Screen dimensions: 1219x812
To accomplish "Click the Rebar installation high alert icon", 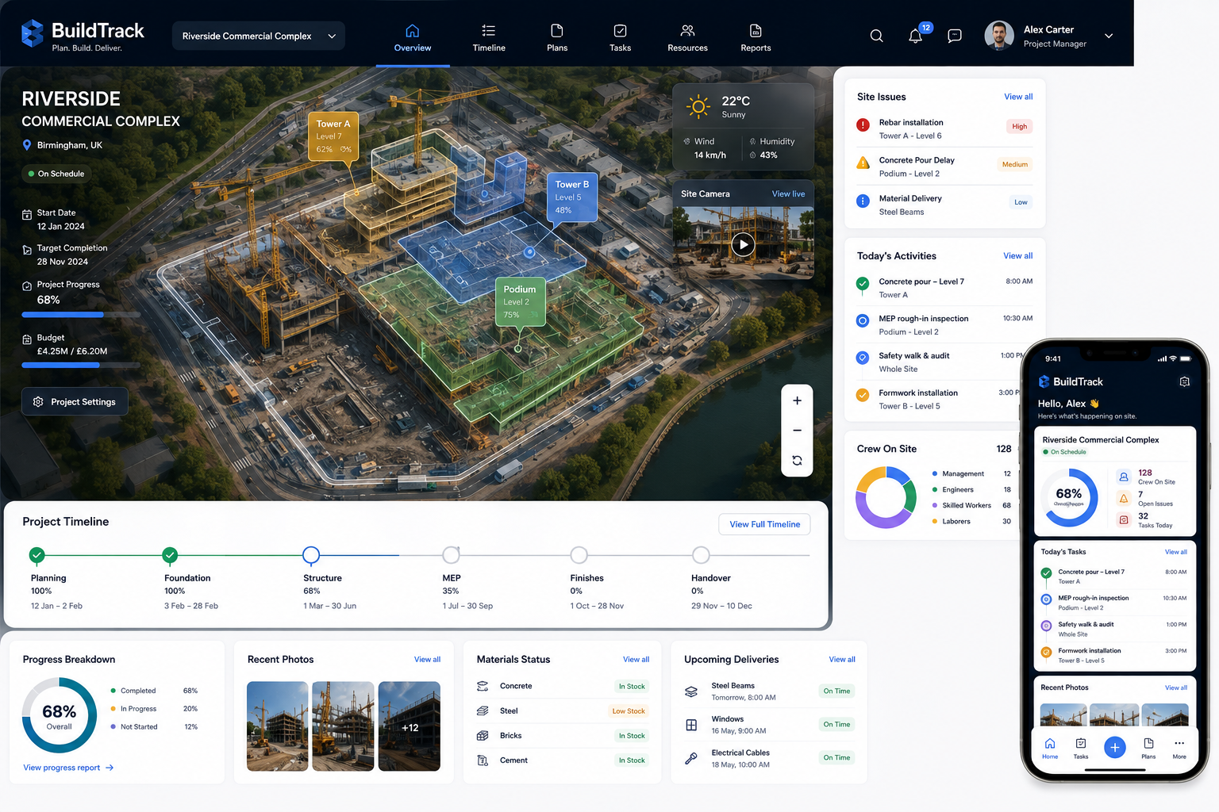I will (863, 124).
